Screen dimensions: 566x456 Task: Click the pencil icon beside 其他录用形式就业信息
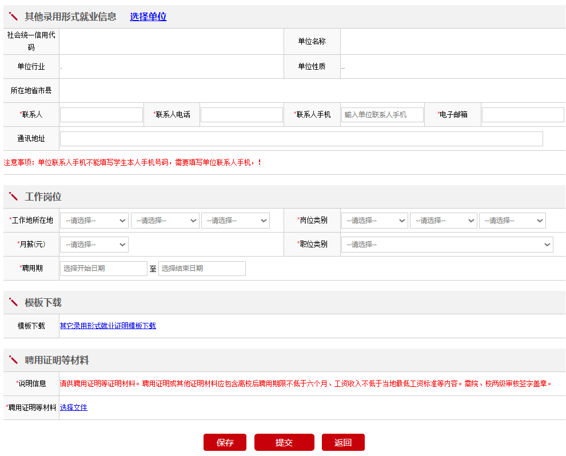coord(14,17)
